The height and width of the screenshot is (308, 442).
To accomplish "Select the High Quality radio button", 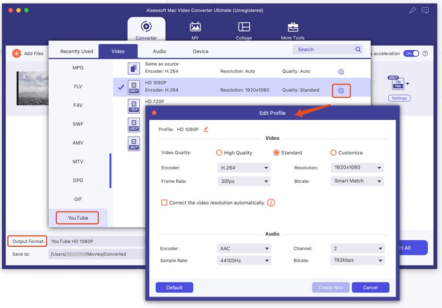I will 219,153.
